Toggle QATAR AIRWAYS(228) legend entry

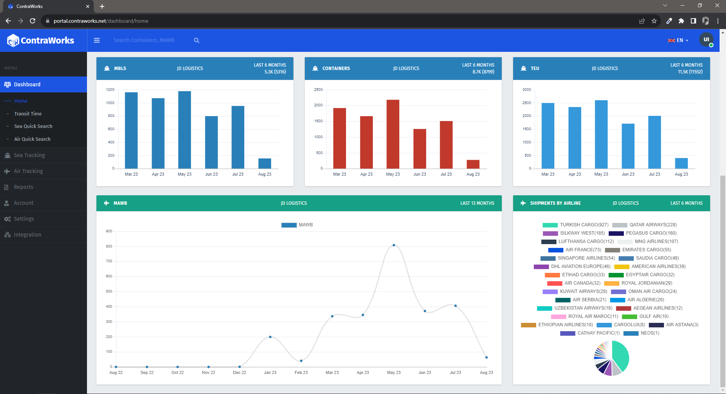point(645,225)
